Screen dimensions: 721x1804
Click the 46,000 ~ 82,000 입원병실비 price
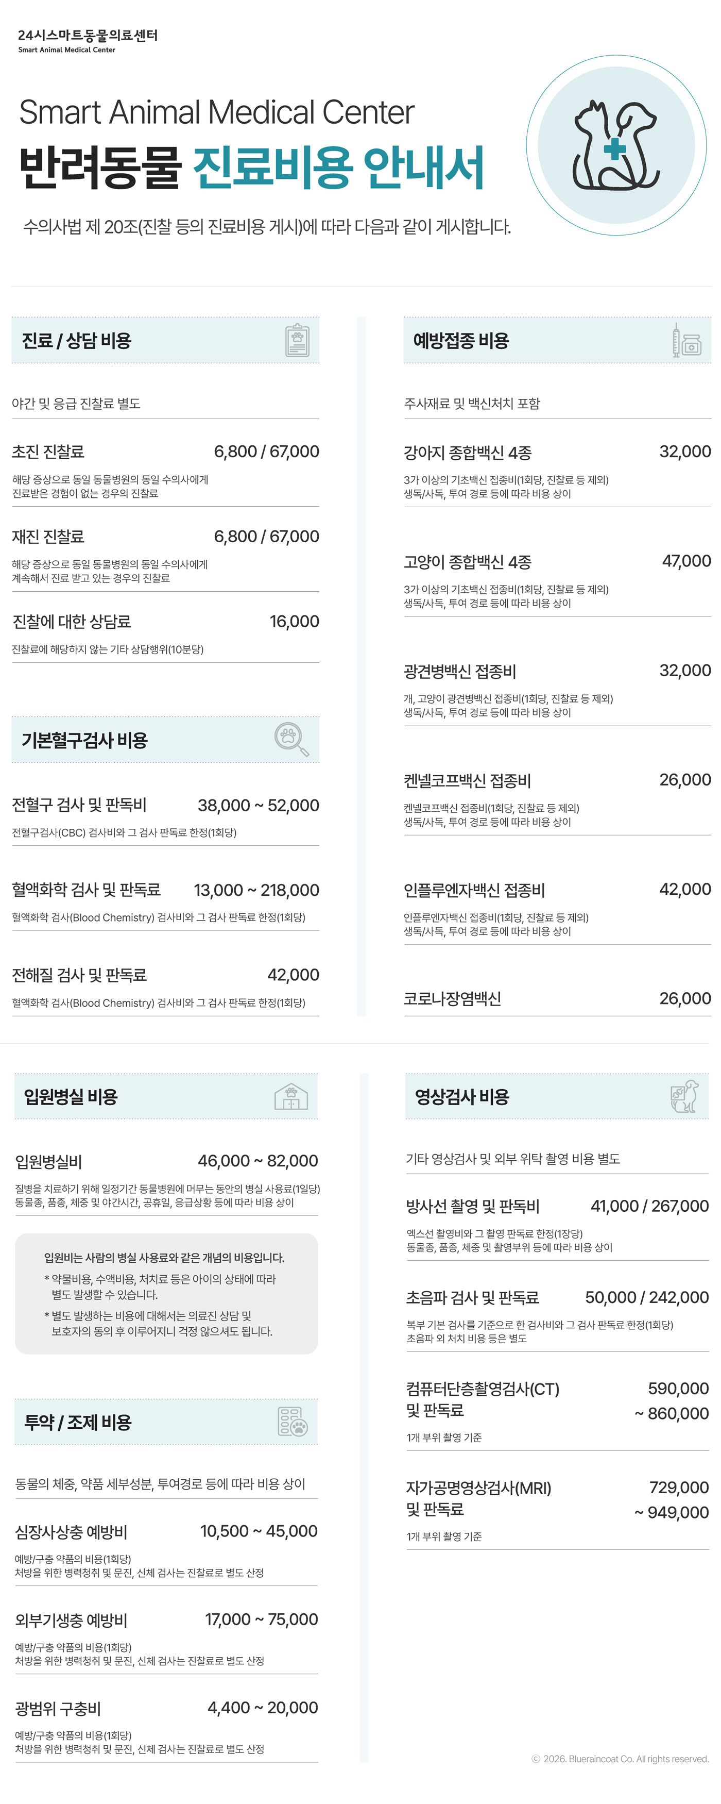click(x=257, y=1160)
